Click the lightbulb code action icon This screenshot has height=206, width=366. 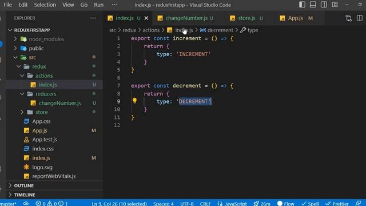pos(134,101)
